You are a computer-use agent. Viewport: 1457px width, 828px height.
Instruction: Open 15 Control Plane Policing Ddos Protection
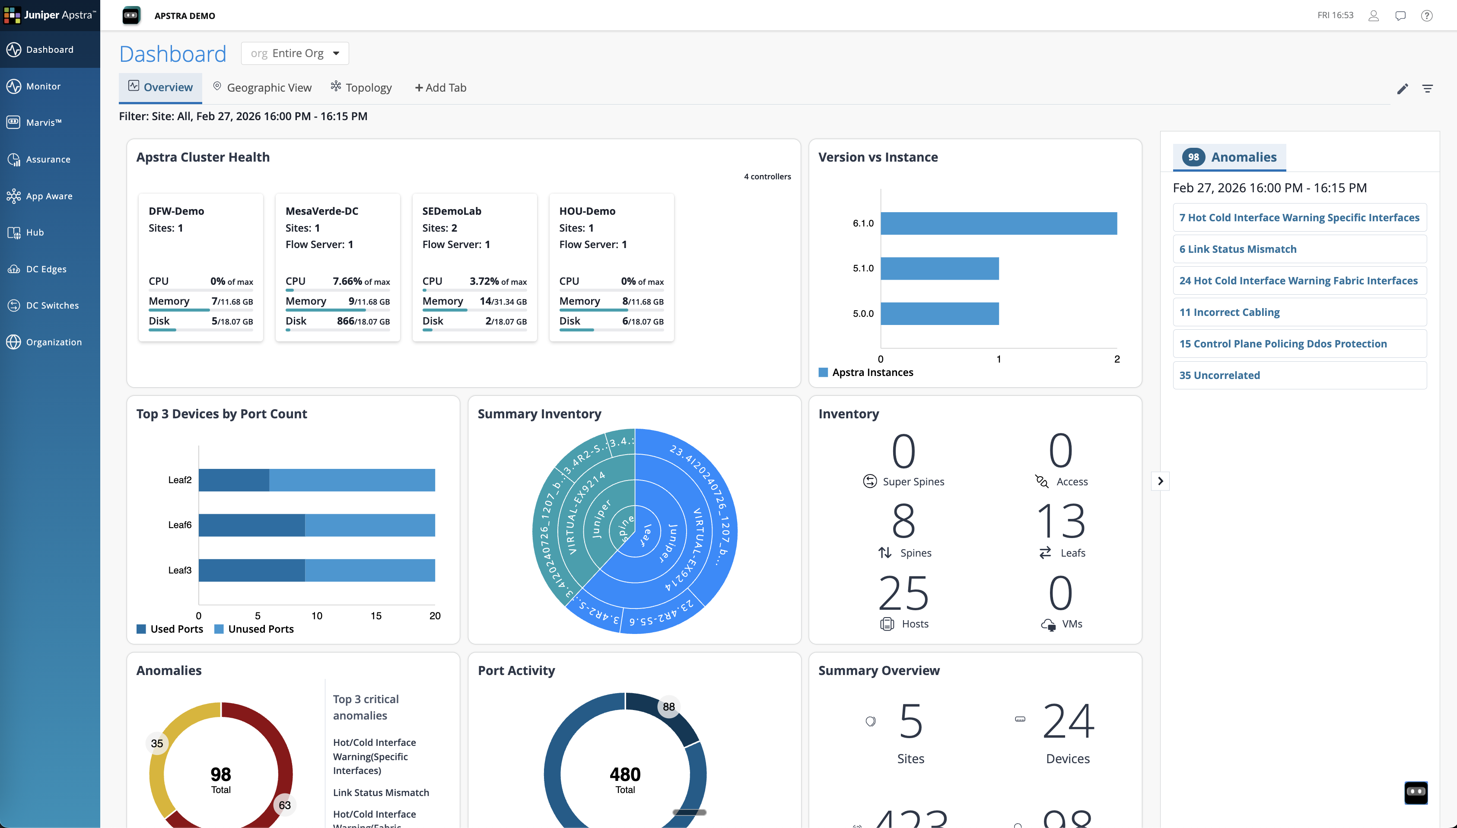[x=1300, y=344]
